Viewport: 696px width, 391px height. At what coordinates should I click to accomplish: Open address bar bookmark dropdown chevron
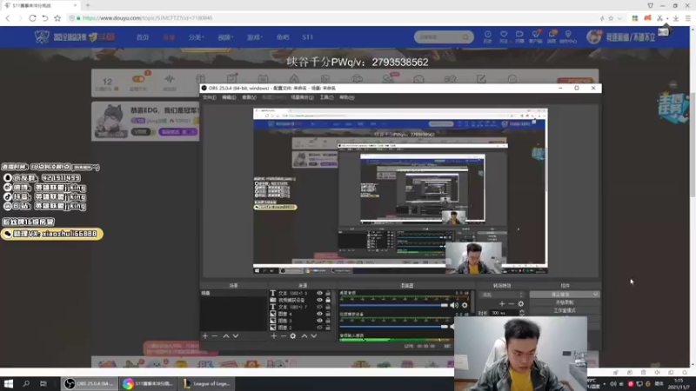click(x=619, y=18)
